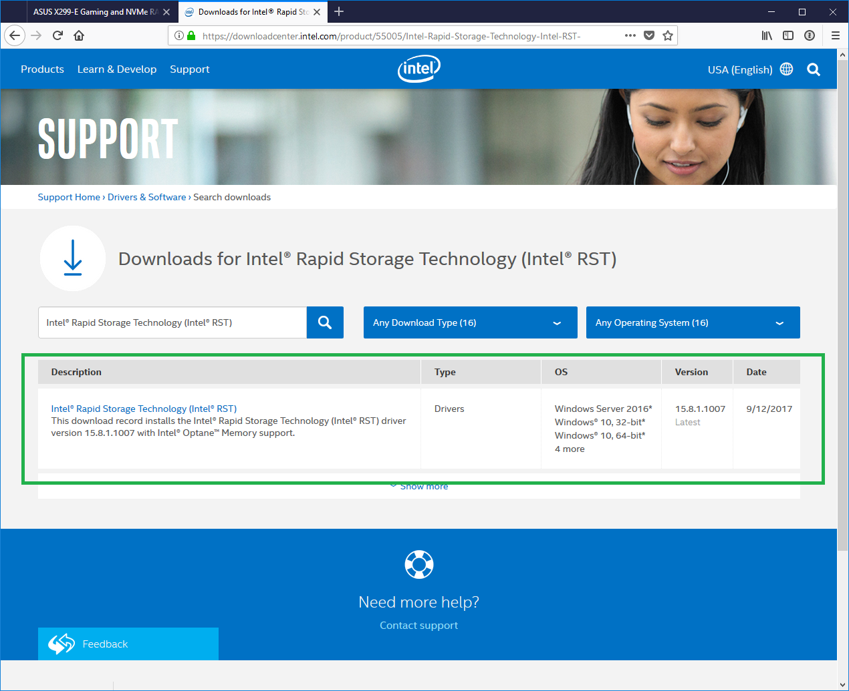Image resolution: width=849 pixels, height=691 pixels.
Task: Click '4 more' operating systems text
Action: pos(570,449)
